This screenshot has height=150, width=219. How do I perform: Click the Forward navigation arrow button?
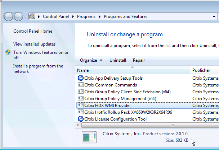(19, 17)
